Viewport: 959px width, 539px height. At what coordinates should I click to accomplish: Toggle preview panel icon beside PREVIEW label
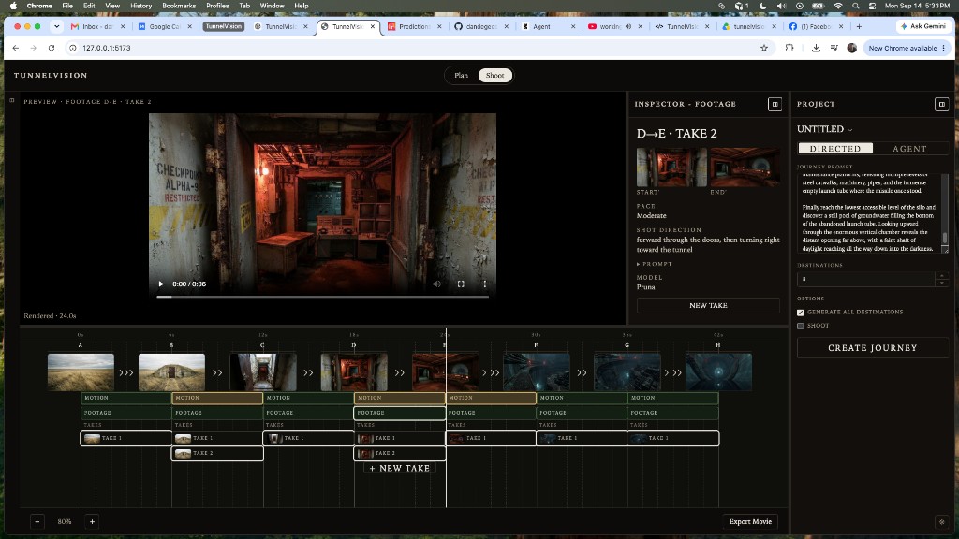(x=11, y=100)
